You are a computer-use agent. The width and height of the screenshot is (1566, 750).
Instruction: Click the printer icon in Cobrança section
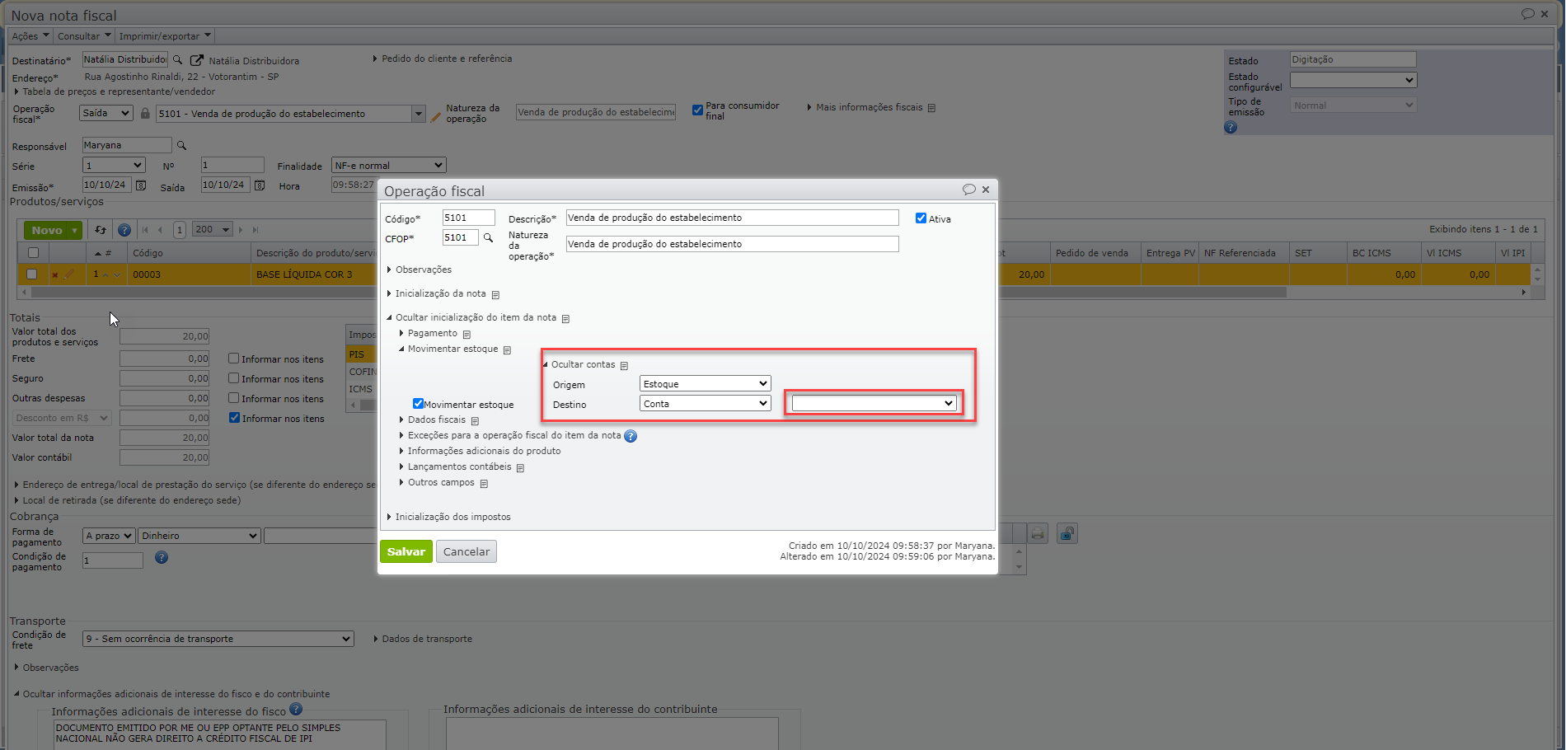(1037, 534)
